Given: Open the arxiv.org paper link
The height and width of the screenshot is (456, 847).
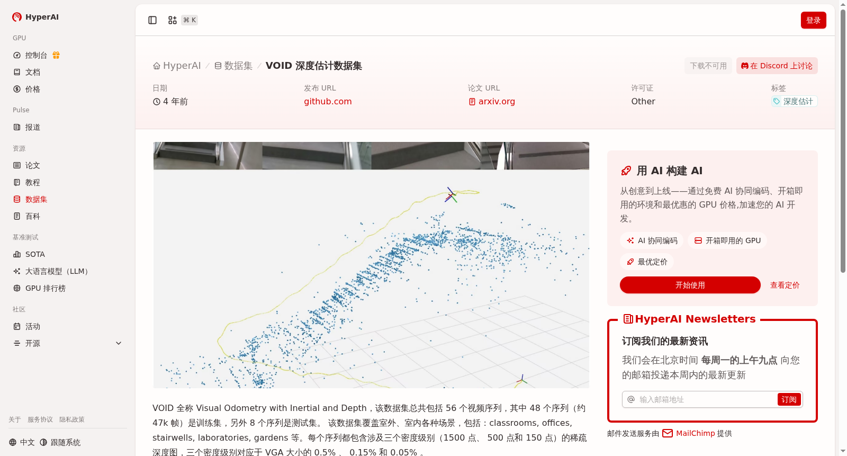Looking at the screenshot, I should pyautogui.click(x=497, y=102).
